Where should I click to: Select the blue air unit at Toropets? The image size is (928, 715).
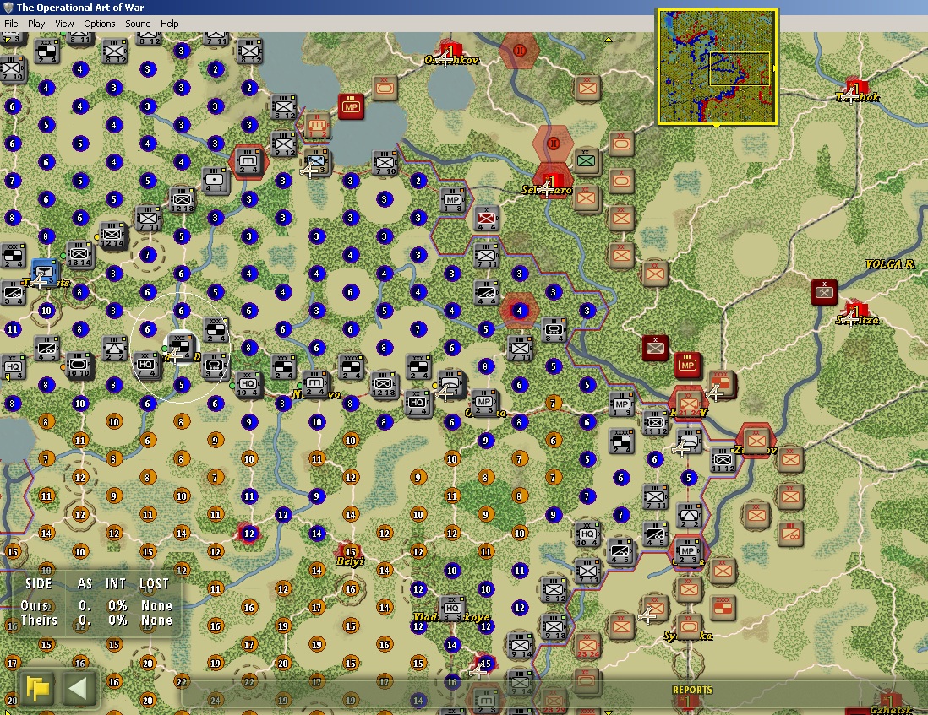45,273
